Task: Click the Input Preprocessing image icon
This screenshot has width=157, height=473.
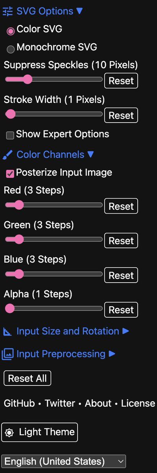Action: coord(7,354)
